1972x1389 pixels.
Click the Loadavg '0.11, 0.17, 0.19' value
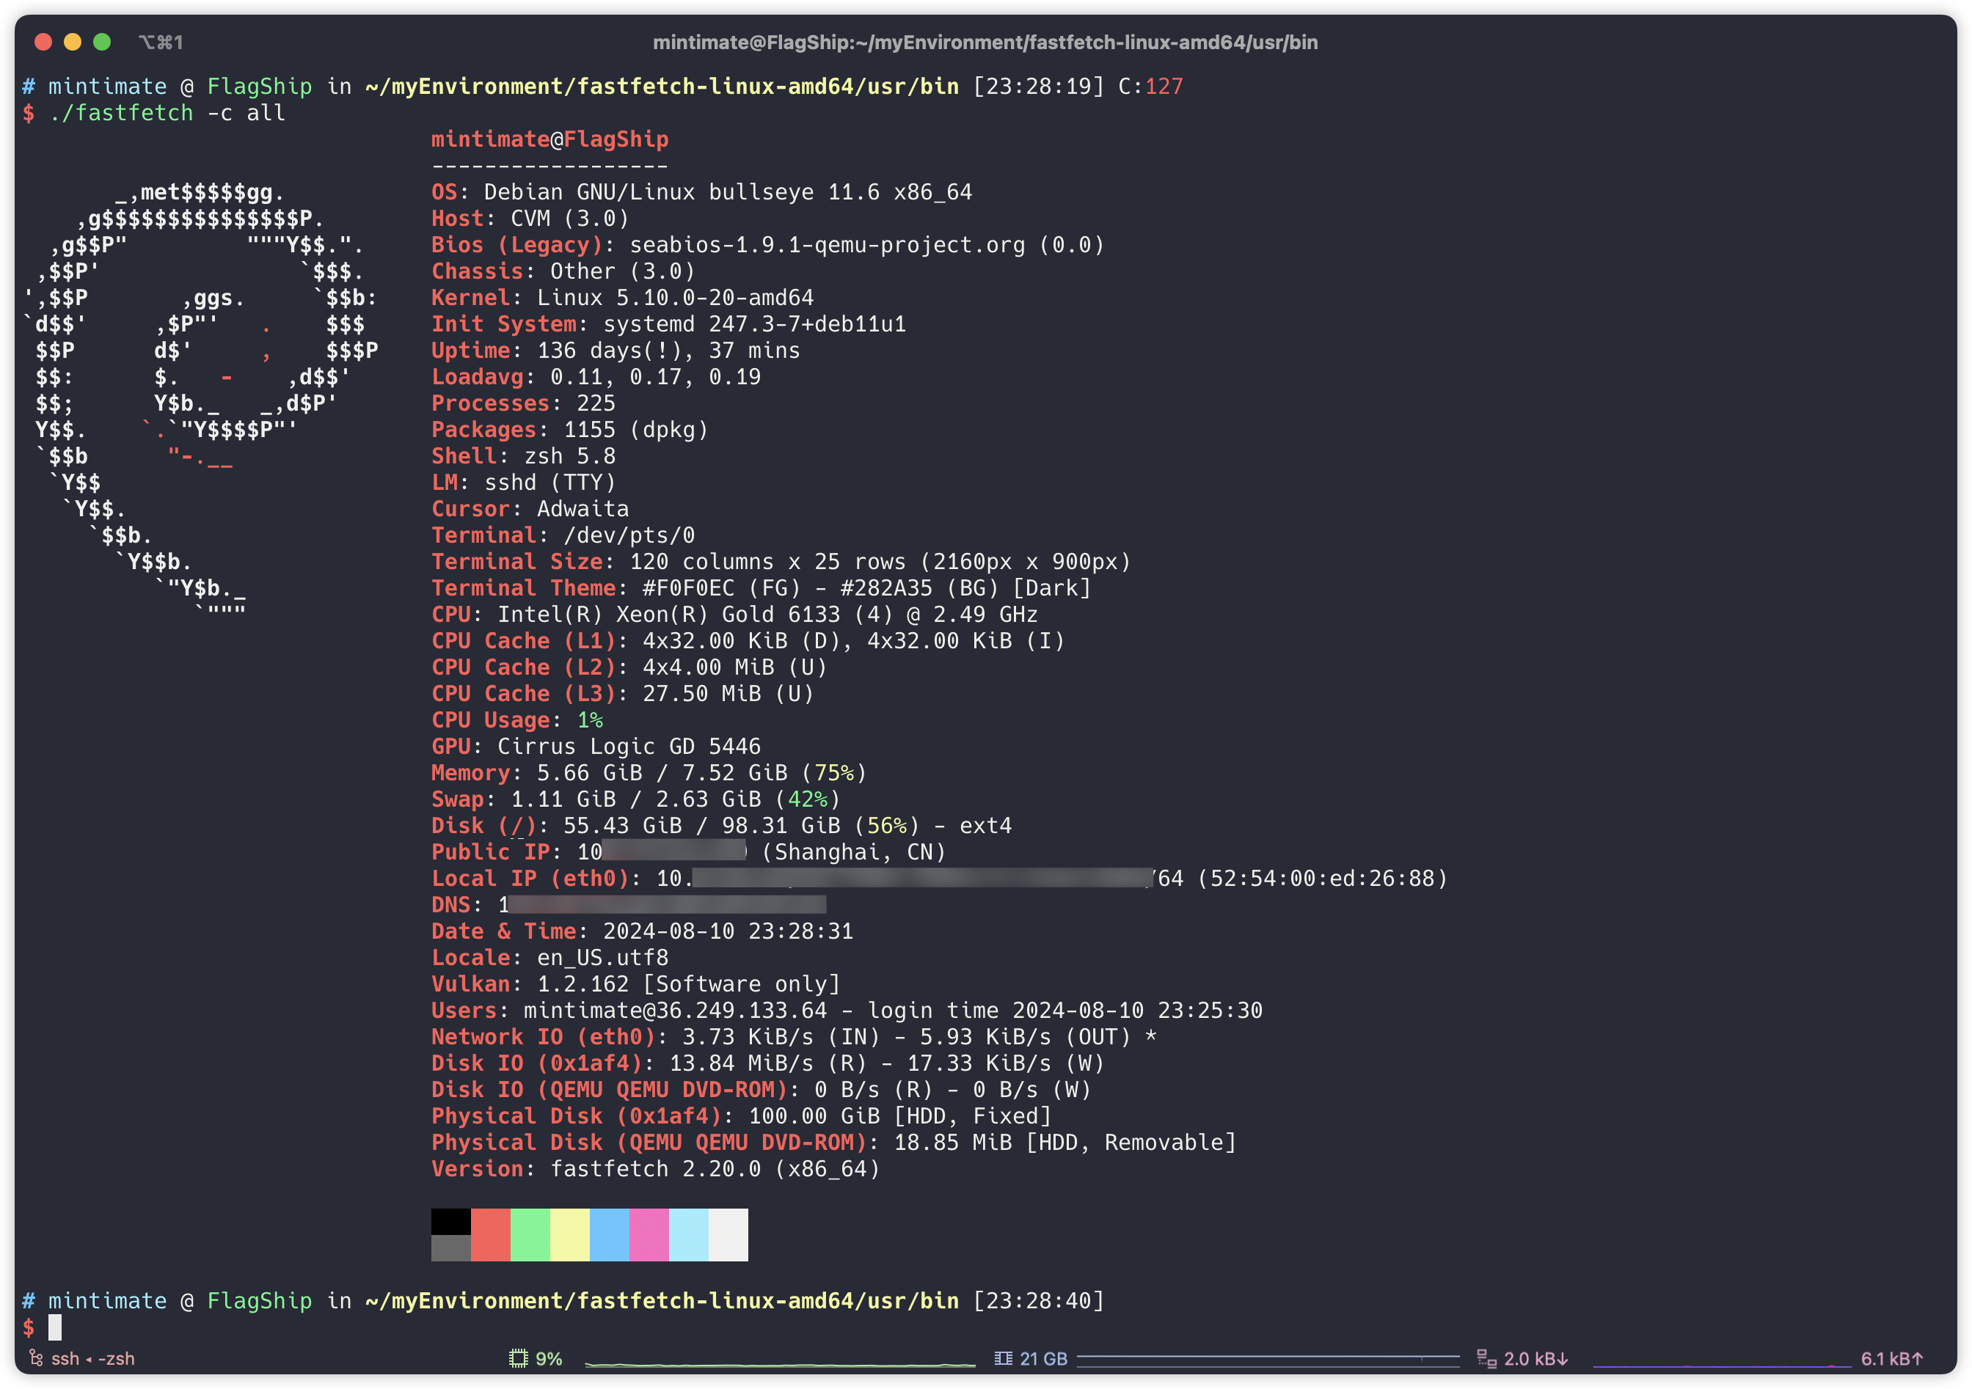[655, 377]
